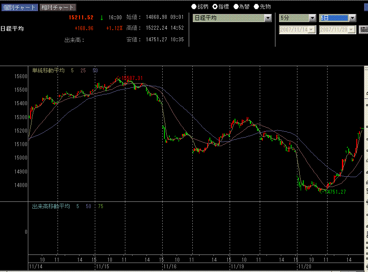Open the 日経平均 index dropdown

tap(268, 18)
